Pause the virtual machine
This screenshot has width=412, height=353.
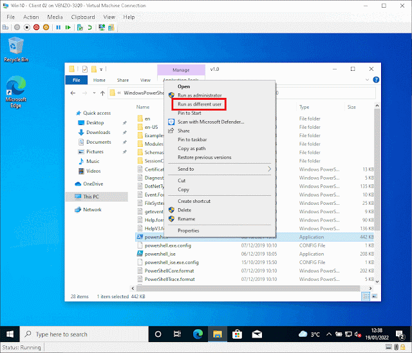tap(59, 27)
